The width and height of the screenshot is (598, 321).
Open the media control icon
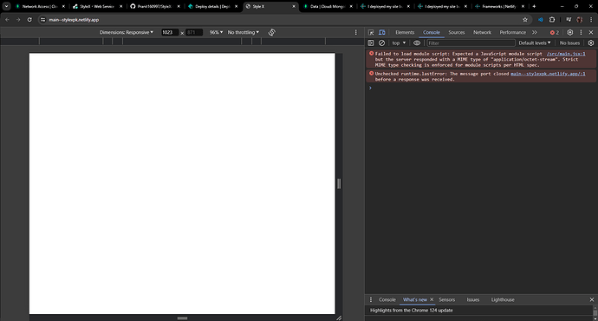click(x=569, y=20)
